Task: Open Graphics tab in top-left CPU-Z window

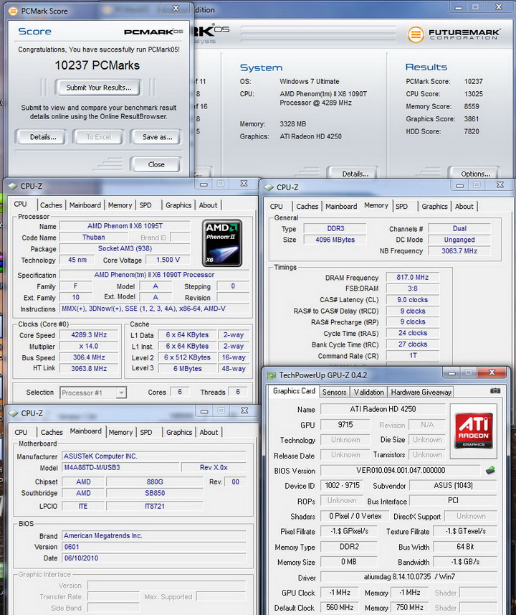Action: [x=178, y=205]
